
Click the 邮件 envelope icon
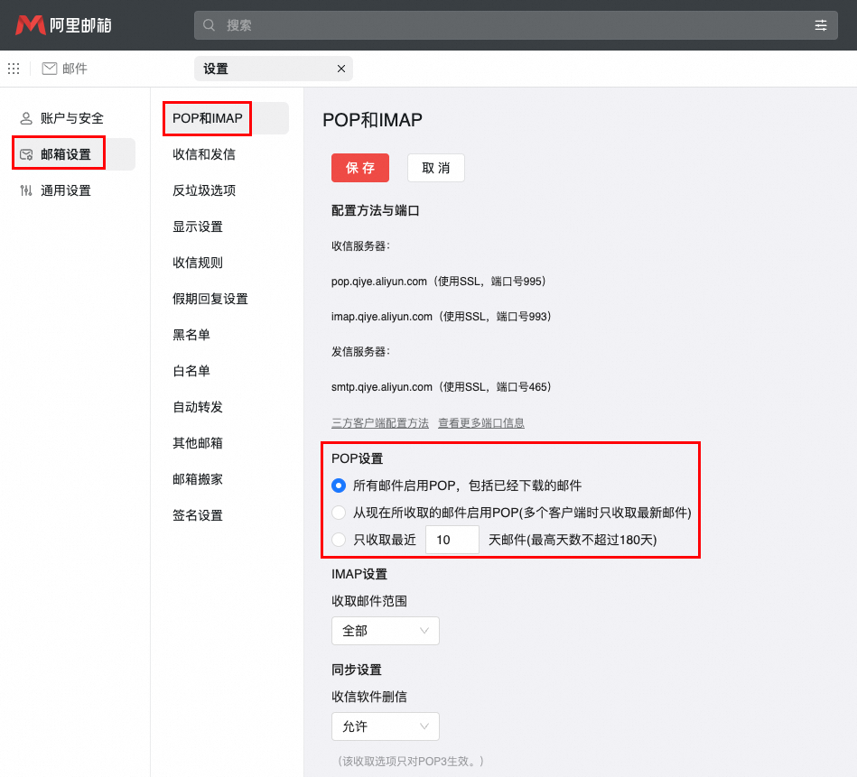(x=46, y=68)
